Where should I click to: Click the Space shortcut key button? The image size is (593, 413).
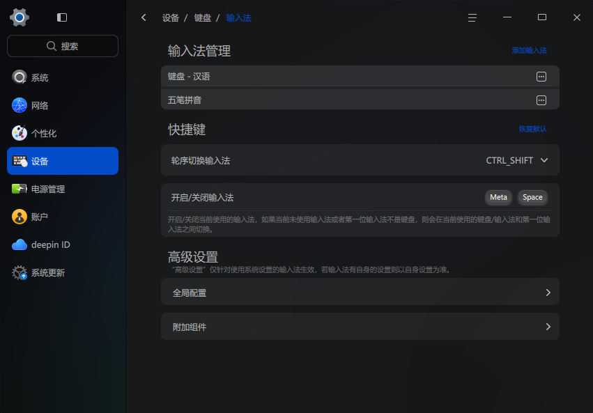click(532, 197)
